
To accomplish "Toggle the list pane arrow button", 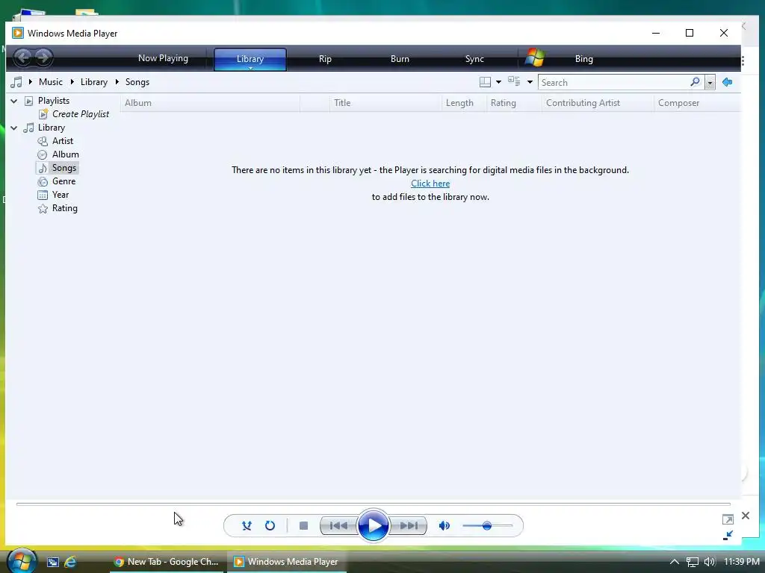I will (x=727, y=82).
